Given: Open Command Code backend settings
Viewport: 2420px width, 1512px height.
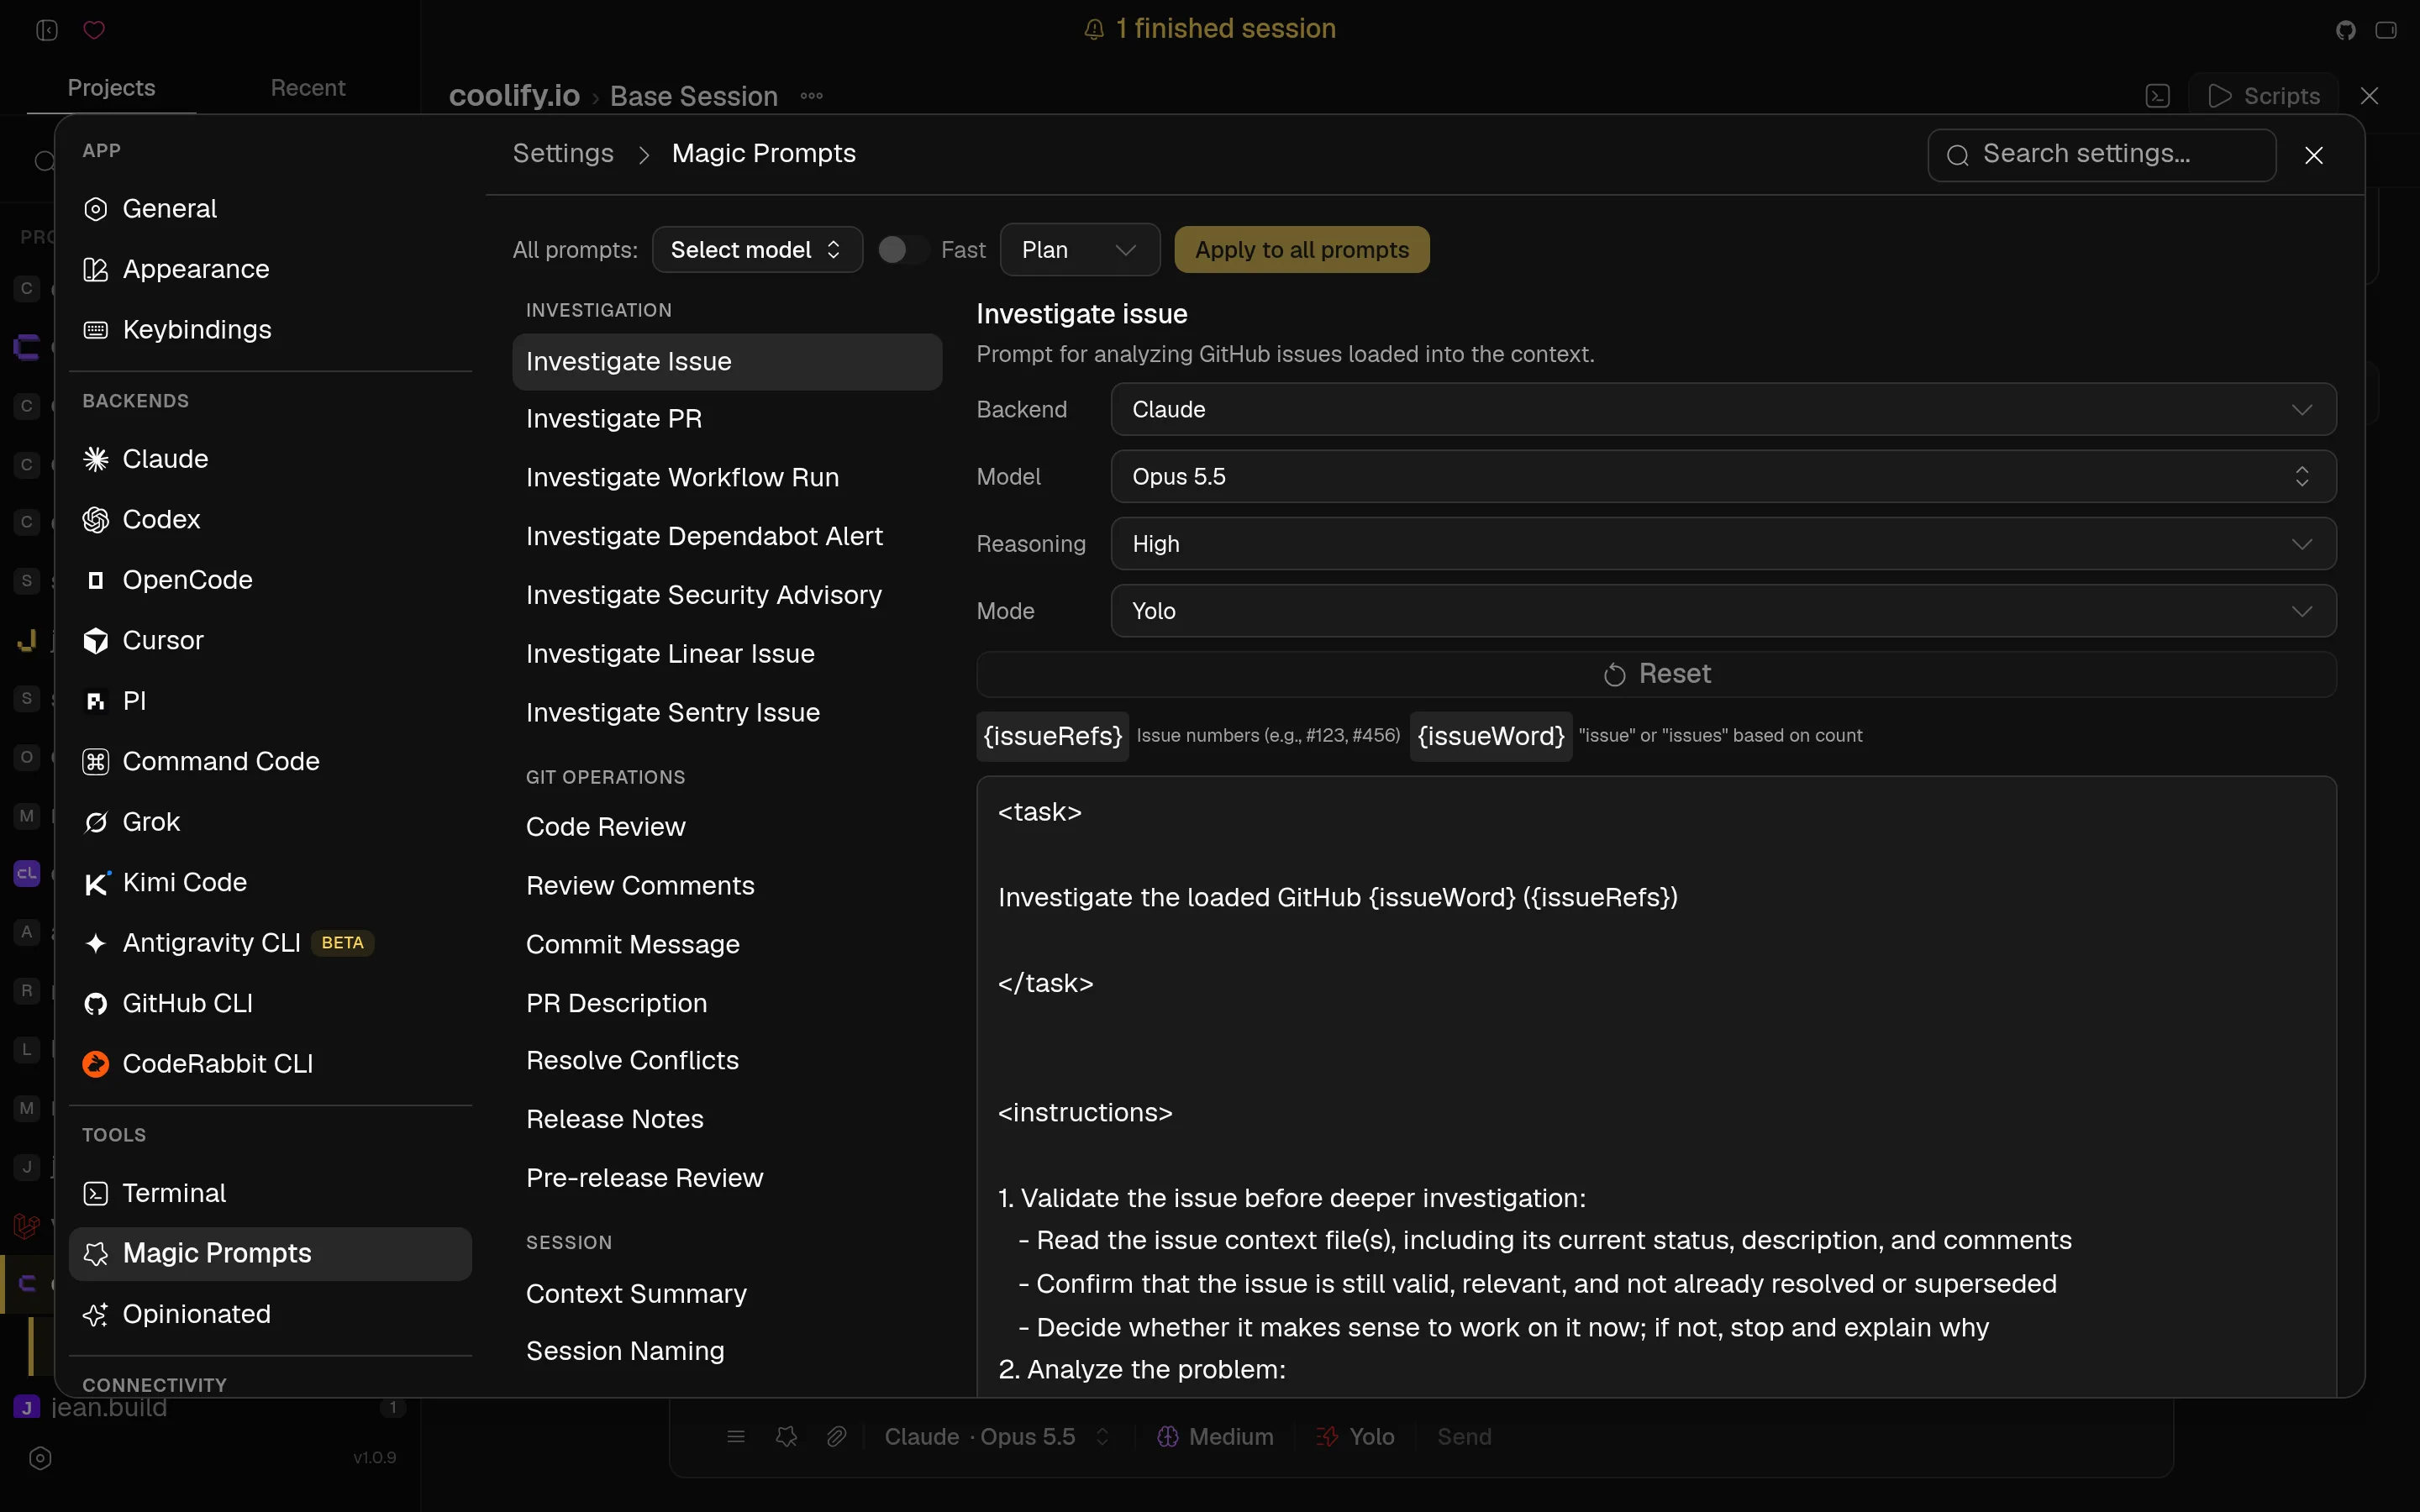Looking at the screenshot, I should 270,761.
